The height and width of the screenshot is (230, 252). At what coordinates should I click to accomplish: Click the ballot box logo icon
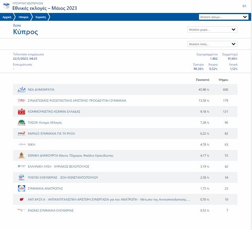6,6
